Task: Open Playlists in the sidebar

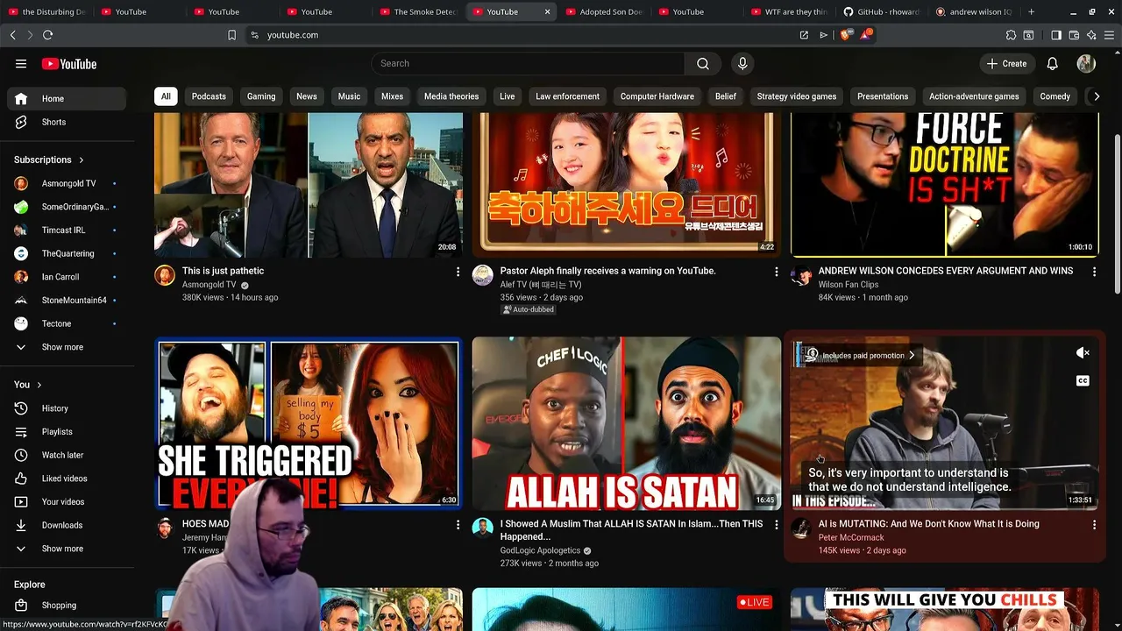Action: click(x=67, y=431)
